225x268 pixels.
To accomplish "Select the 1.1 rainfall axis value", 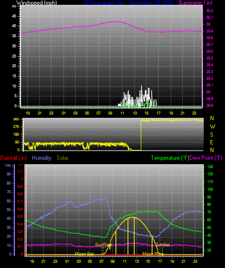I will tap(20, 171).
